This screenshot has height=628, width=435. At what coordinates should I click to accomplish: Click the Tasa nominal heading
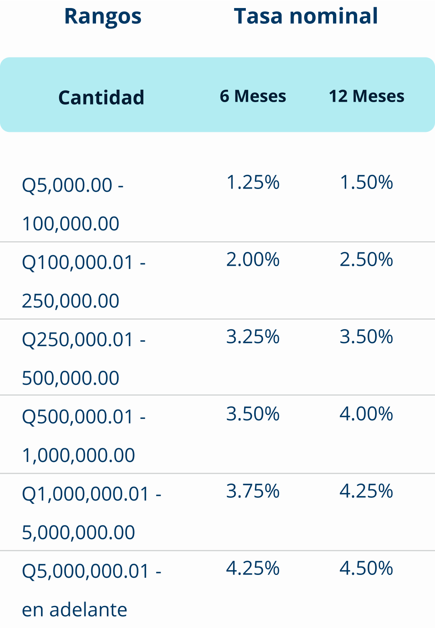306,16
